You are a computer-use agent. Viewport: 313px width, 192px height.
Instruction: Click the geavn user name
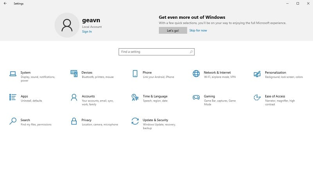click(91, 20)
